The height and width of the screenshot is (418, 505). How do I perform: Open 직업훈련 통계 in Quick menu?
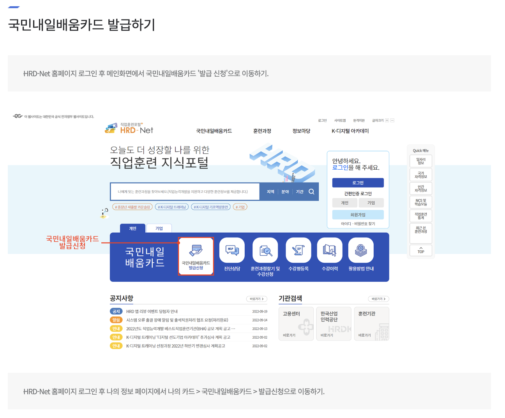pyautogui.click(x=421, y=216)
